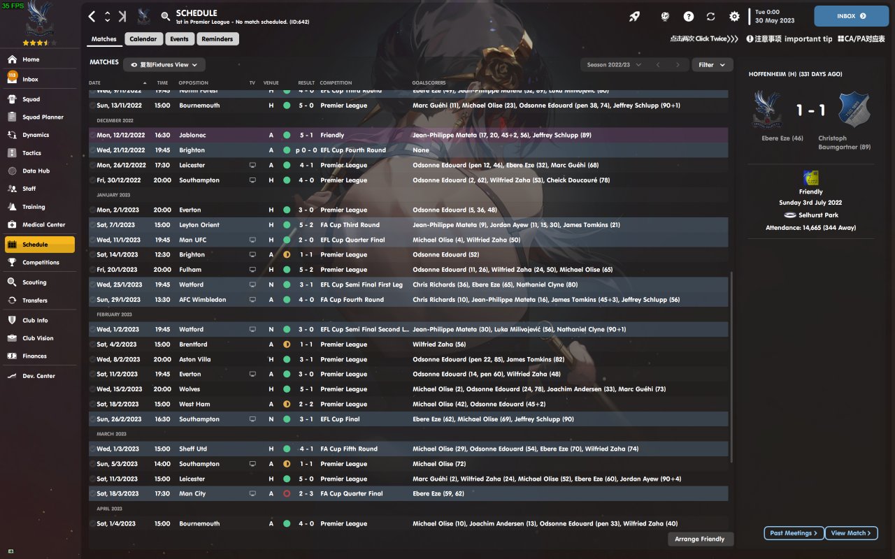Click the Crystal Palace badge beside the search icon
This screenshot has height=559, width=895.
click(144, 16)
